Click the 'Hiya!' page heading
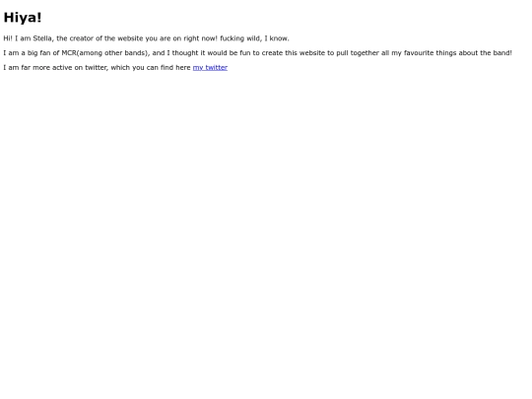 coord(23,18)
